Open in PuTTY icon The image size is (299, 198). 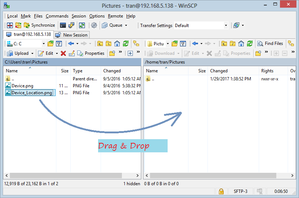click(x=71, y=25)
